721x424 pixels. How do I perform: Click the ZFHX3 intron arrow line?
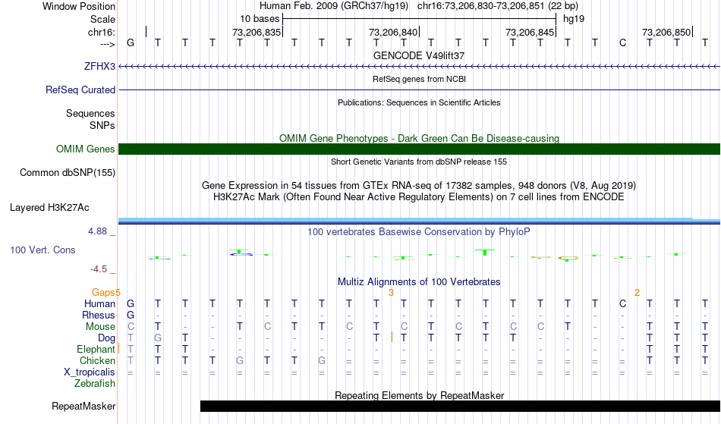419,67
